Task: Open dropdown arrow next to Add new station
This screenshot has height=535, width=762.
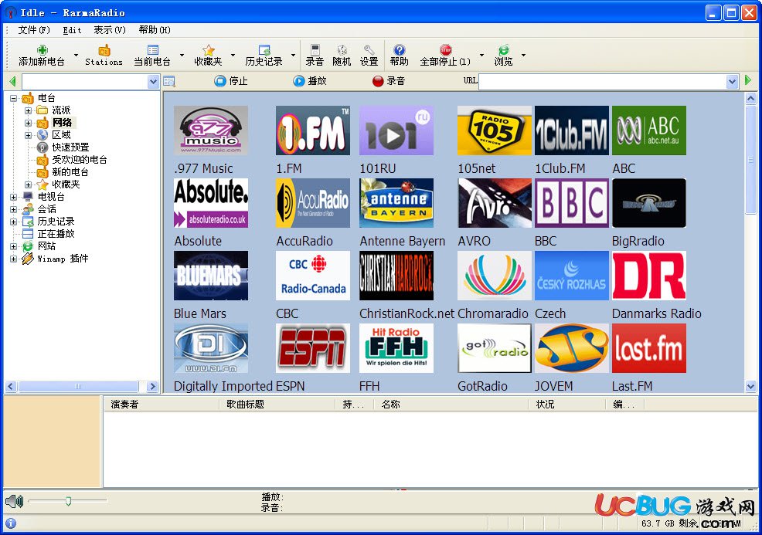Action: click(x=76, y=55)
